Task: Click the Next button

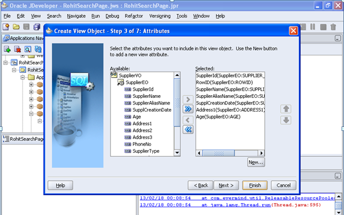Action: point(226,185)
